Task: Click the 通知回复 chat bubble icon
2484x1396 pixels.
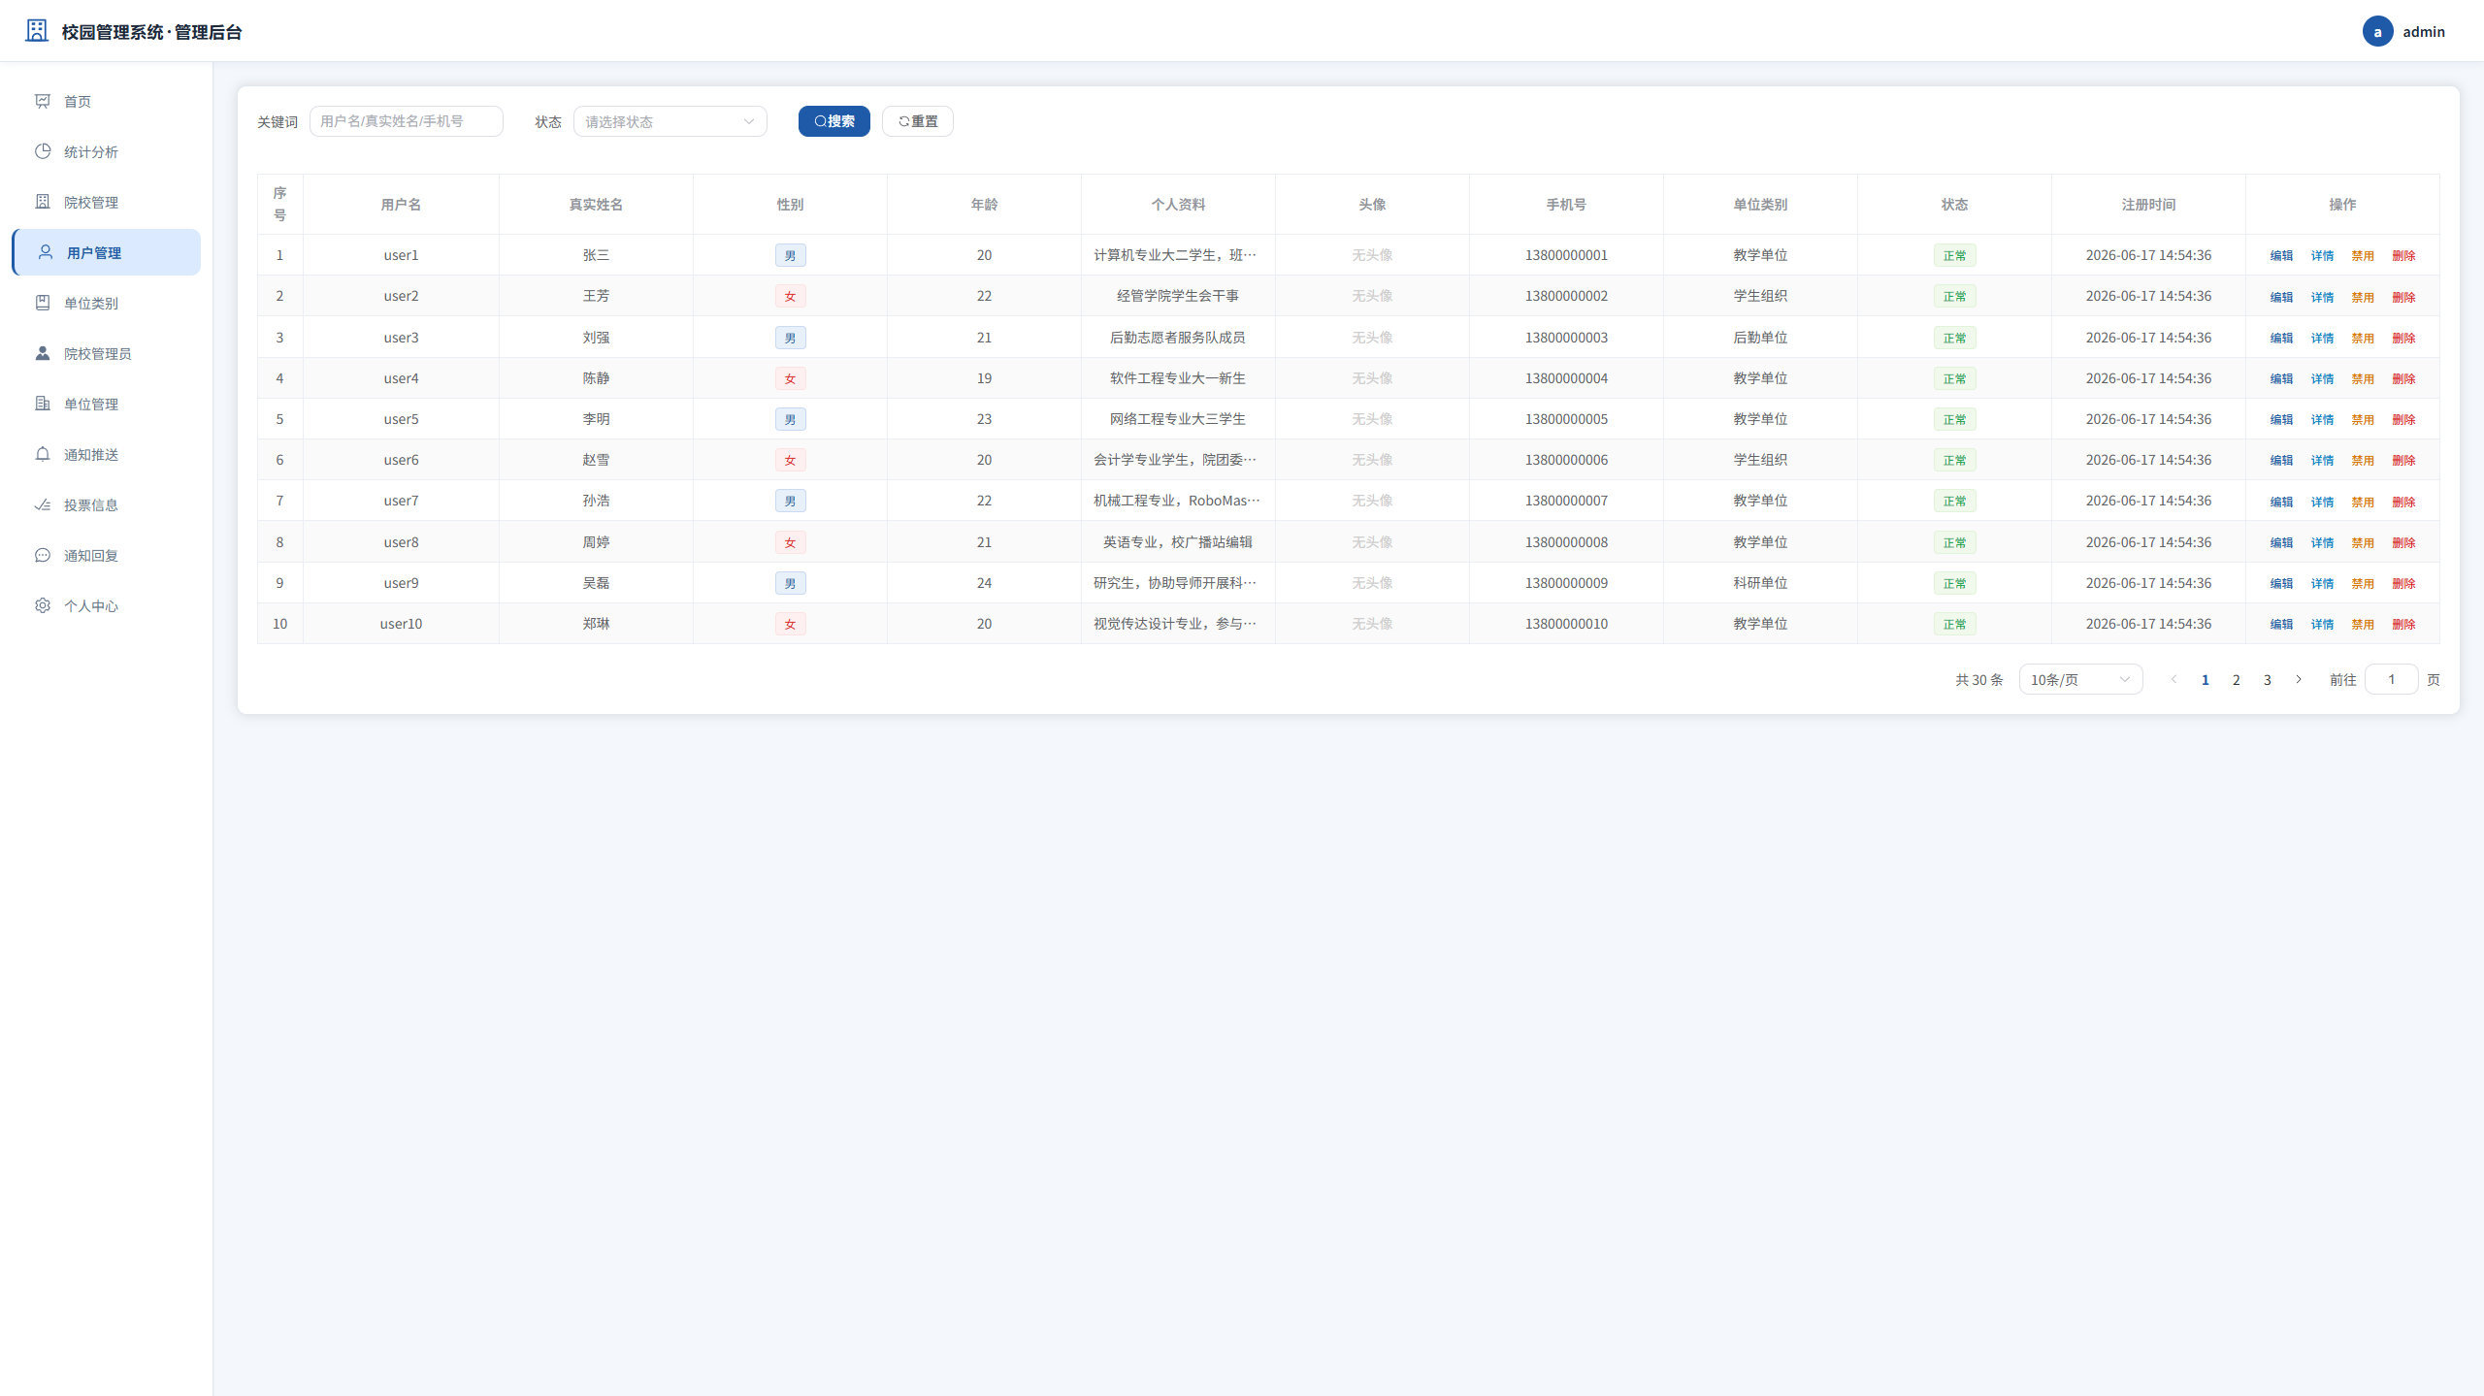Action: (43, 555)
